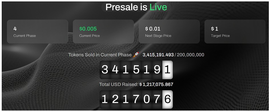
Task: Click Tokens Sold in Current Phase label
Action: click(x=100, y=55)
